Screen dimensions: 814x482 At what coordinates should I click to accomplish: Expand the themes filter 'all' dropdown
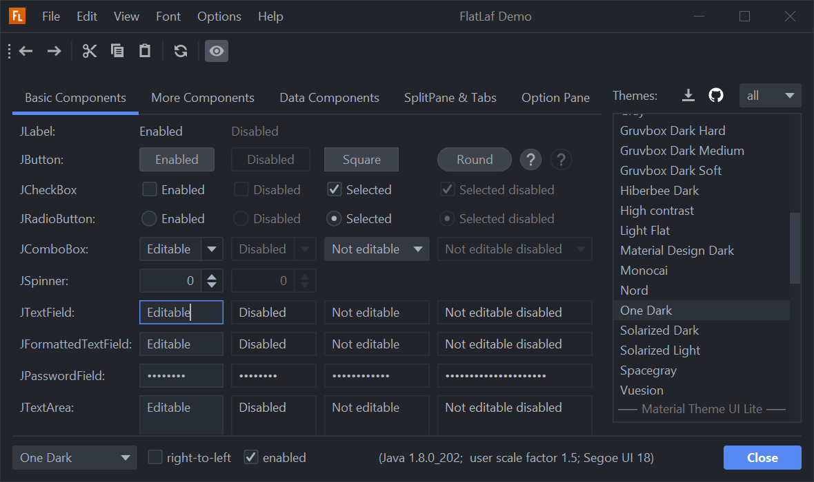770,96
